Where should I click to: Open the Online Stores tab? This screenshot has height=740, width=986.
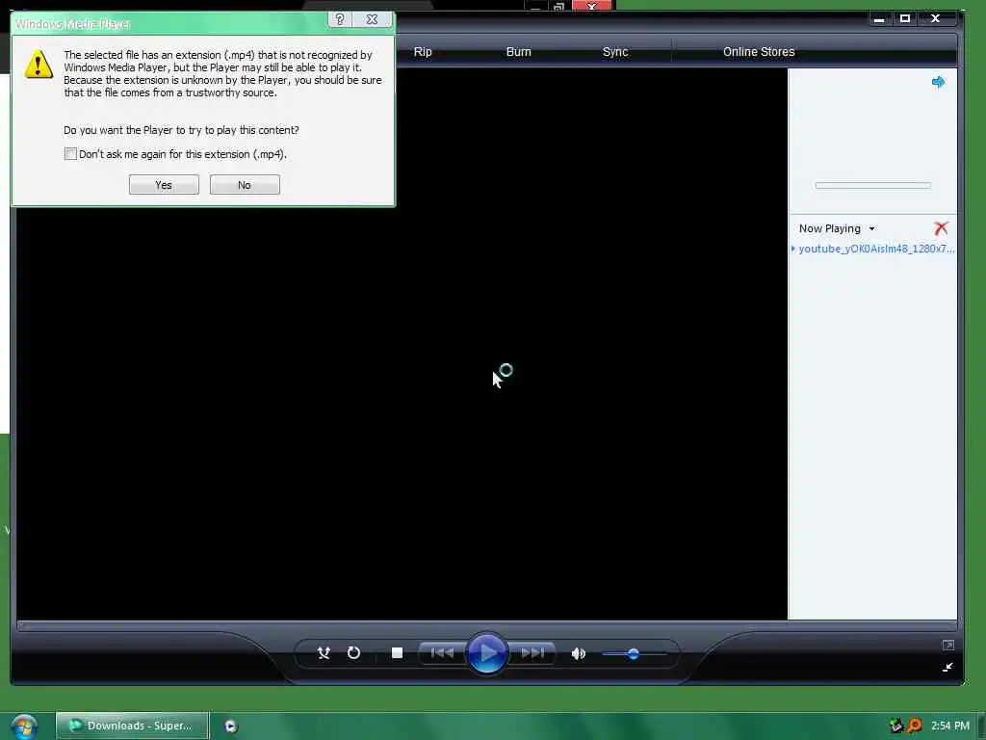click(759, 52)
